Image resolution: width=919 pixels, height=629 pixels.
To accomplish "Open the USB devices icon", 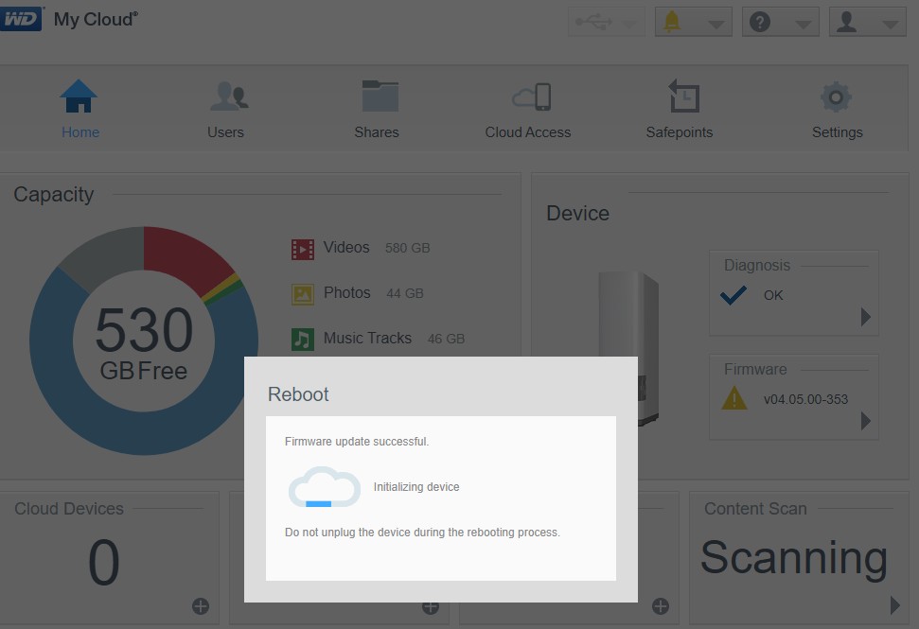I will 593,23.
